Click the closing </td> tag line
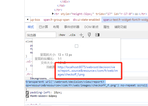Viewport: 148px width, 106px height. [x=61, y=6]
